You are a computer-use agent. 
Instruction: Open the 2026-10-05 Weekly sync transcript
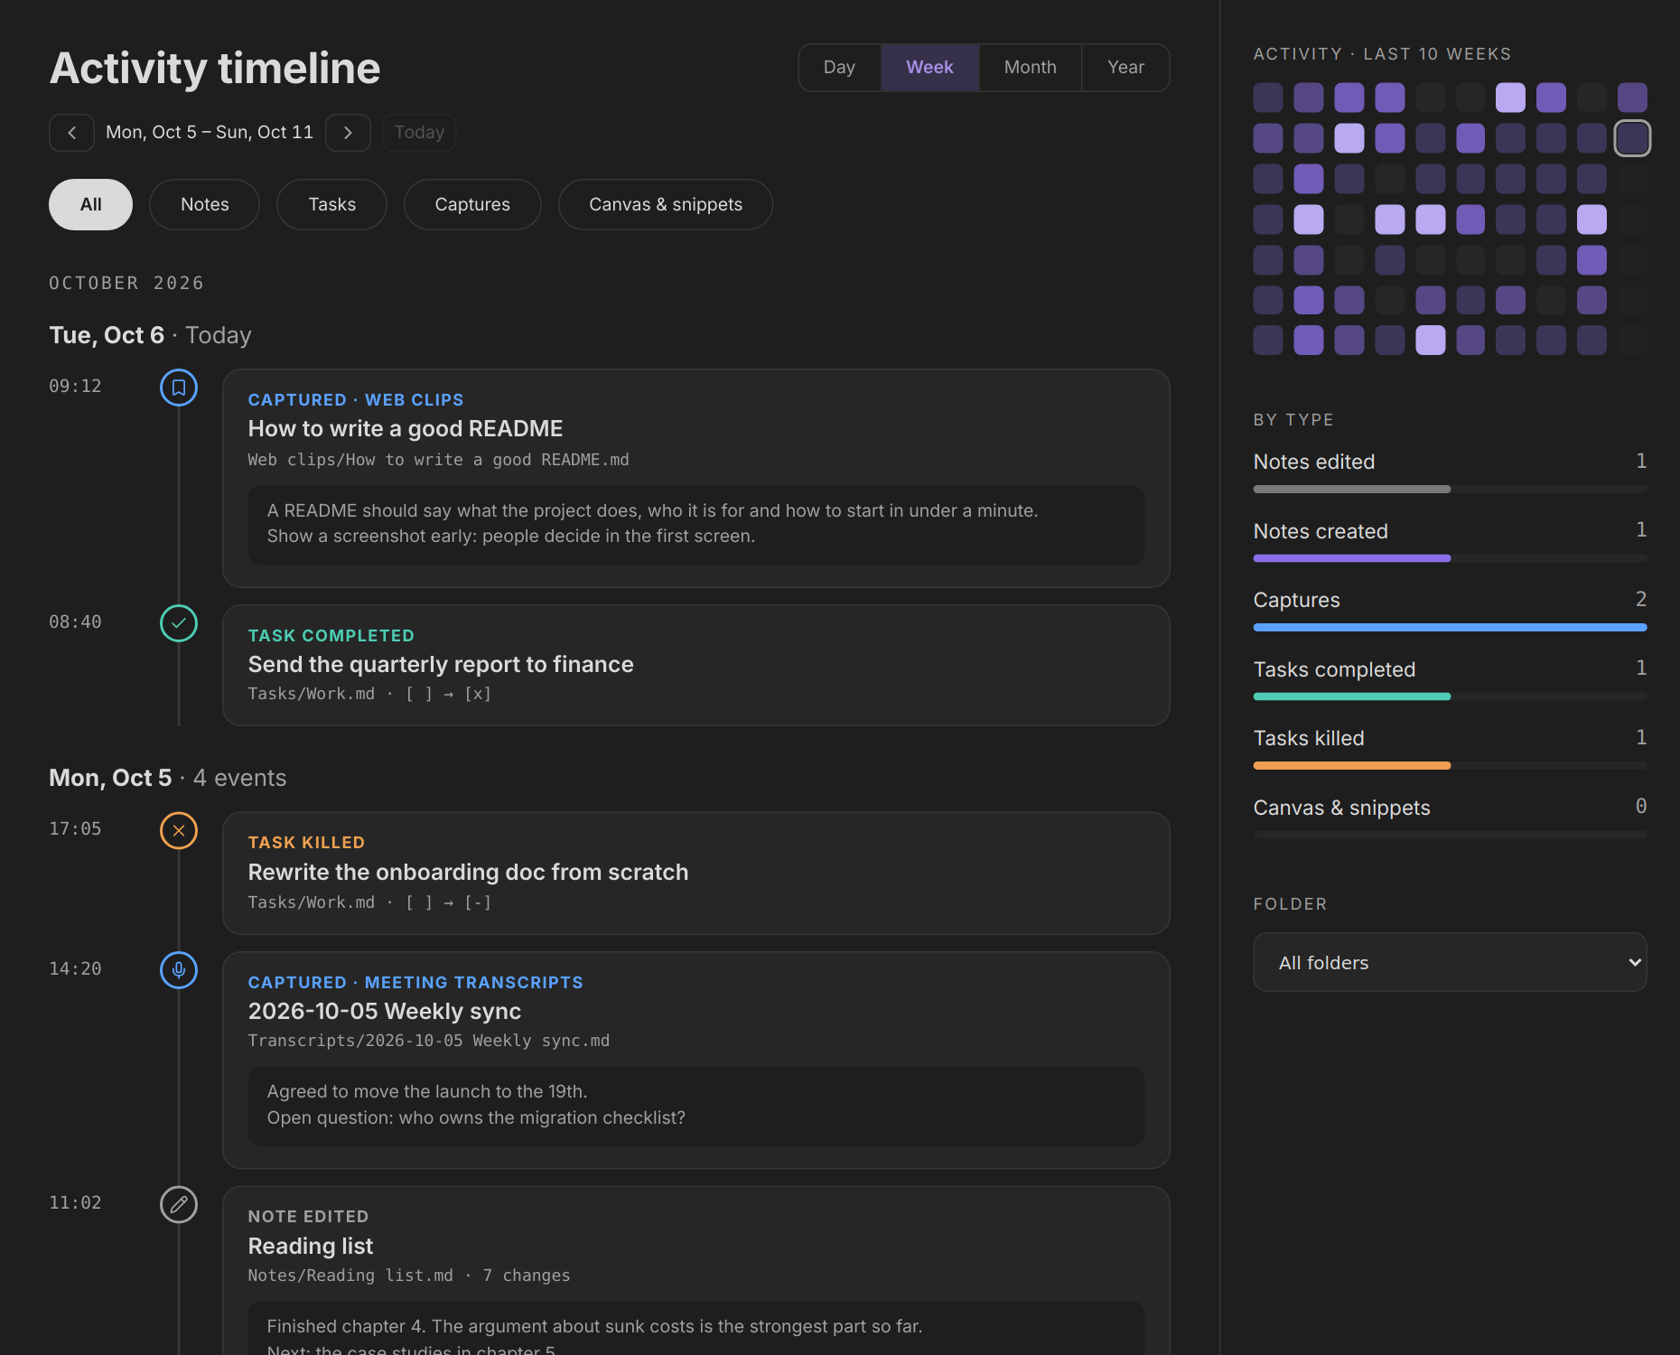(x=695, y=1060)
